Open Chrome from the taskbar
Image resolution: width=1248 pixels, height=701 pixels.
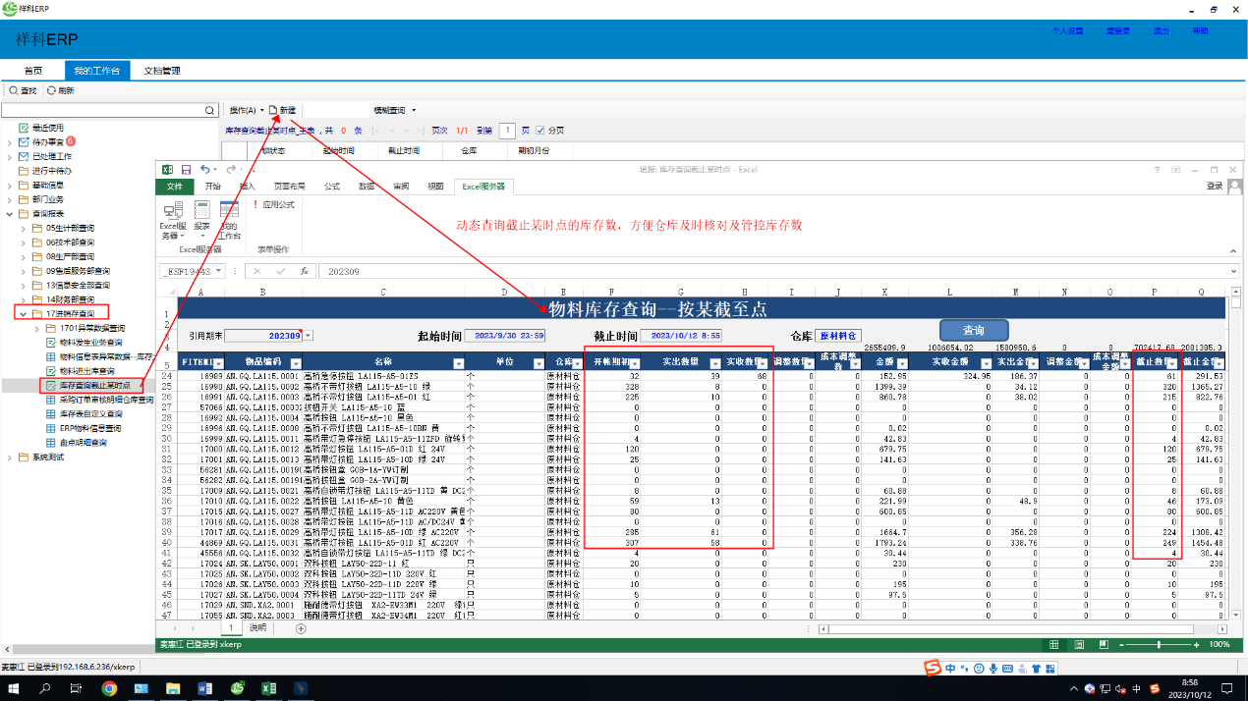click(x=109, y=689)
